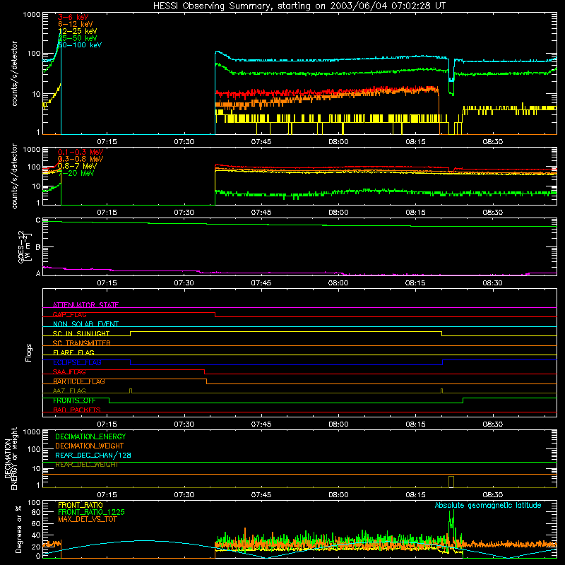Click 07:45 tick label under Flags plot
The image size is (565, 565).
[x=261, y=424]
